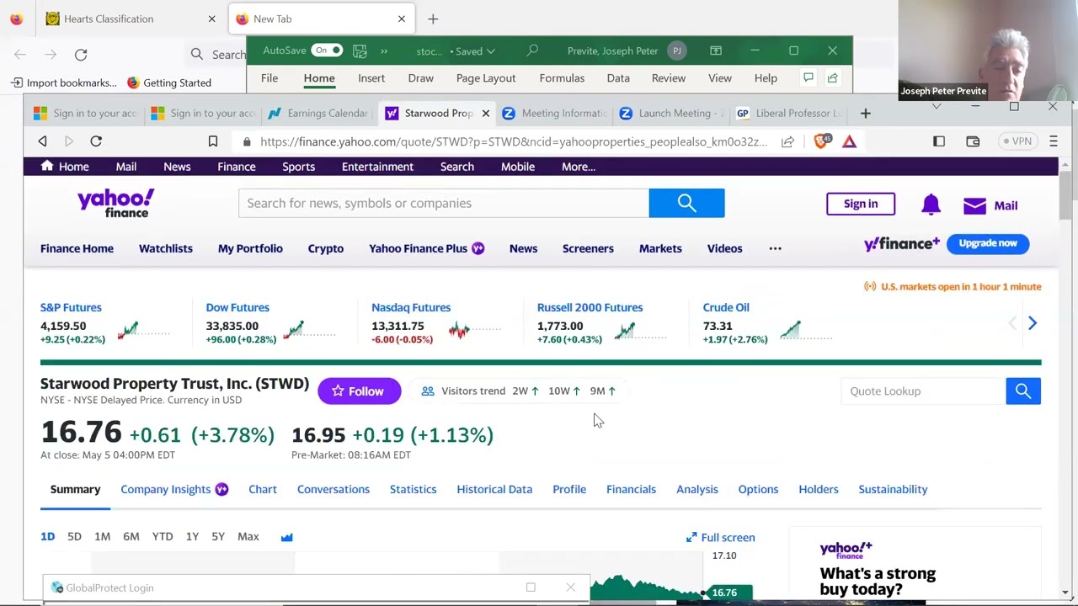The height and width of the screenshot is (606, 1078).
Task: Click the blue search magnifier button
Action: point(686,203)
